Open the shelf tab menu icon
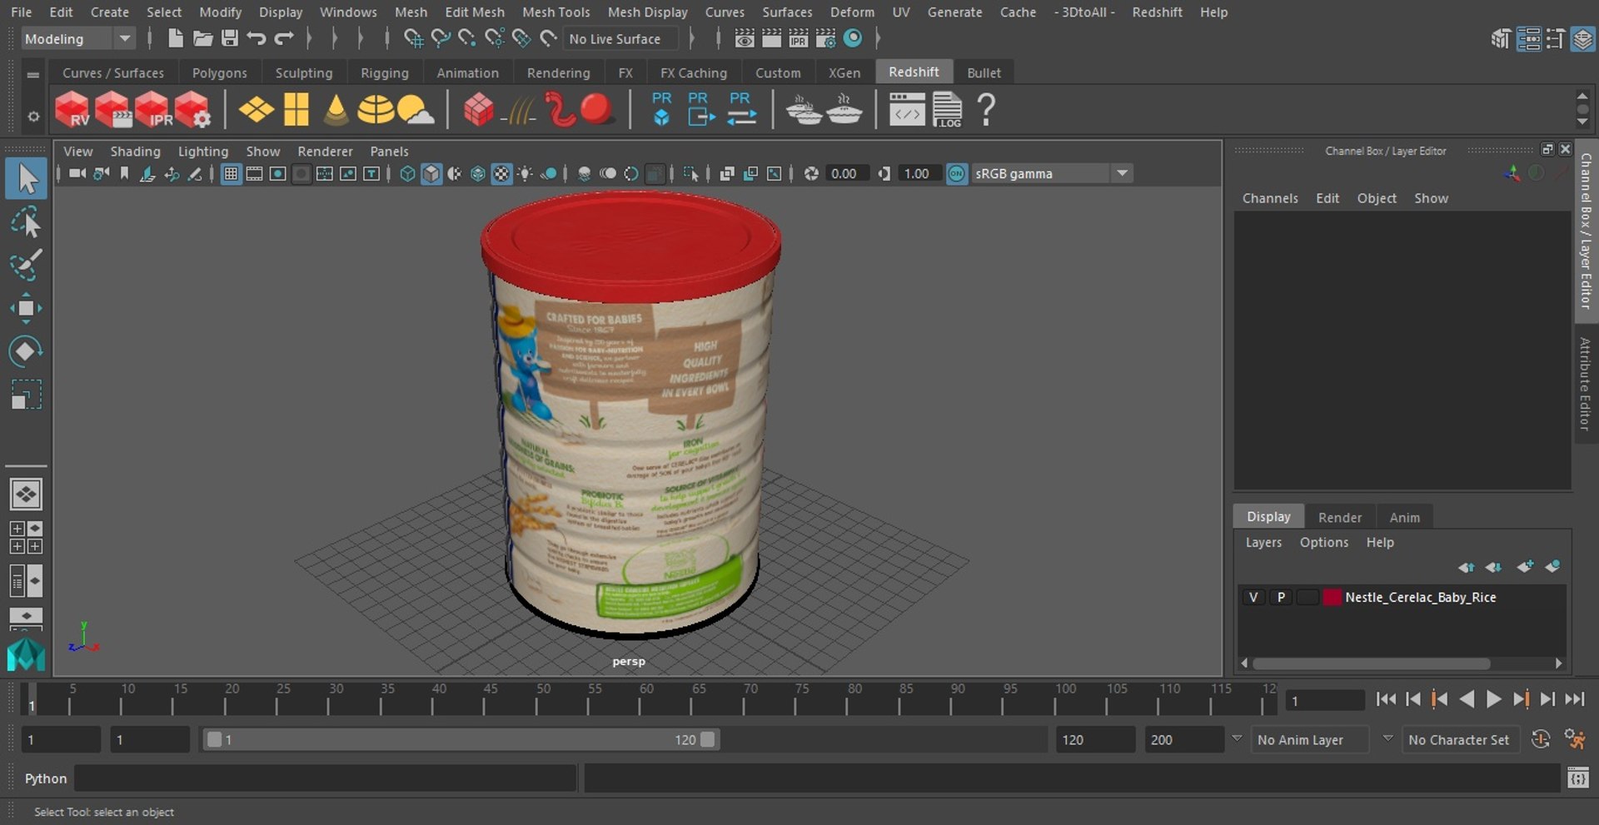Screen dimensions: 1599x825 tap(33, 74)
